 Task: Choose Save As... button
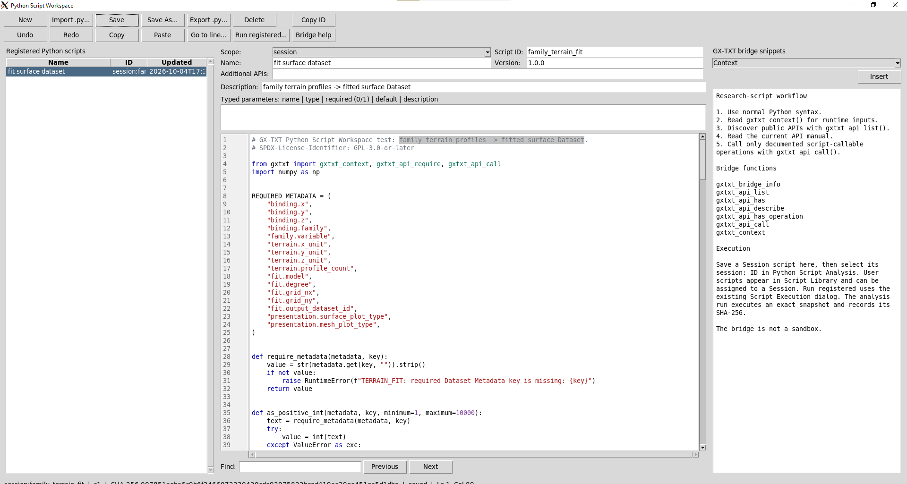(x=163, y=20)
